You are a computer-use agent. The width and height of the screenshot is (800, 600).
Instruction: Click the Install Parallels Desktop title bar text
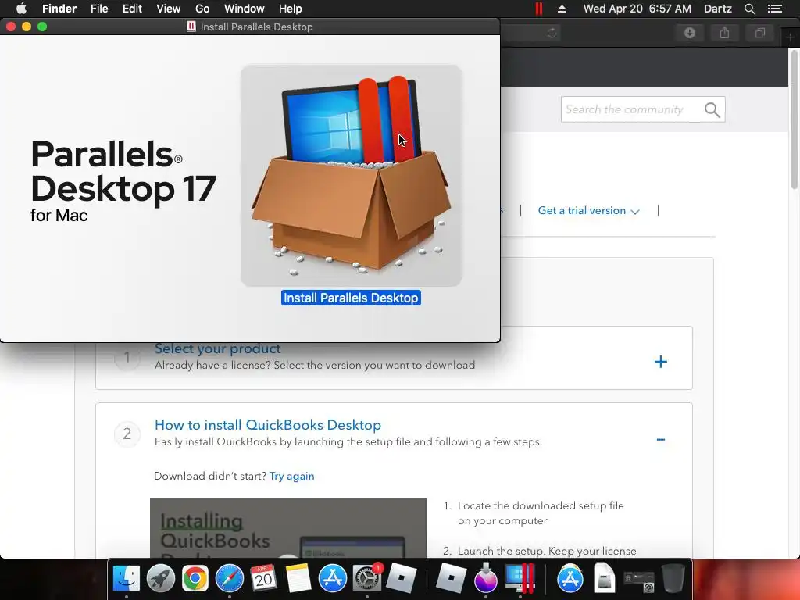(256, 27)
